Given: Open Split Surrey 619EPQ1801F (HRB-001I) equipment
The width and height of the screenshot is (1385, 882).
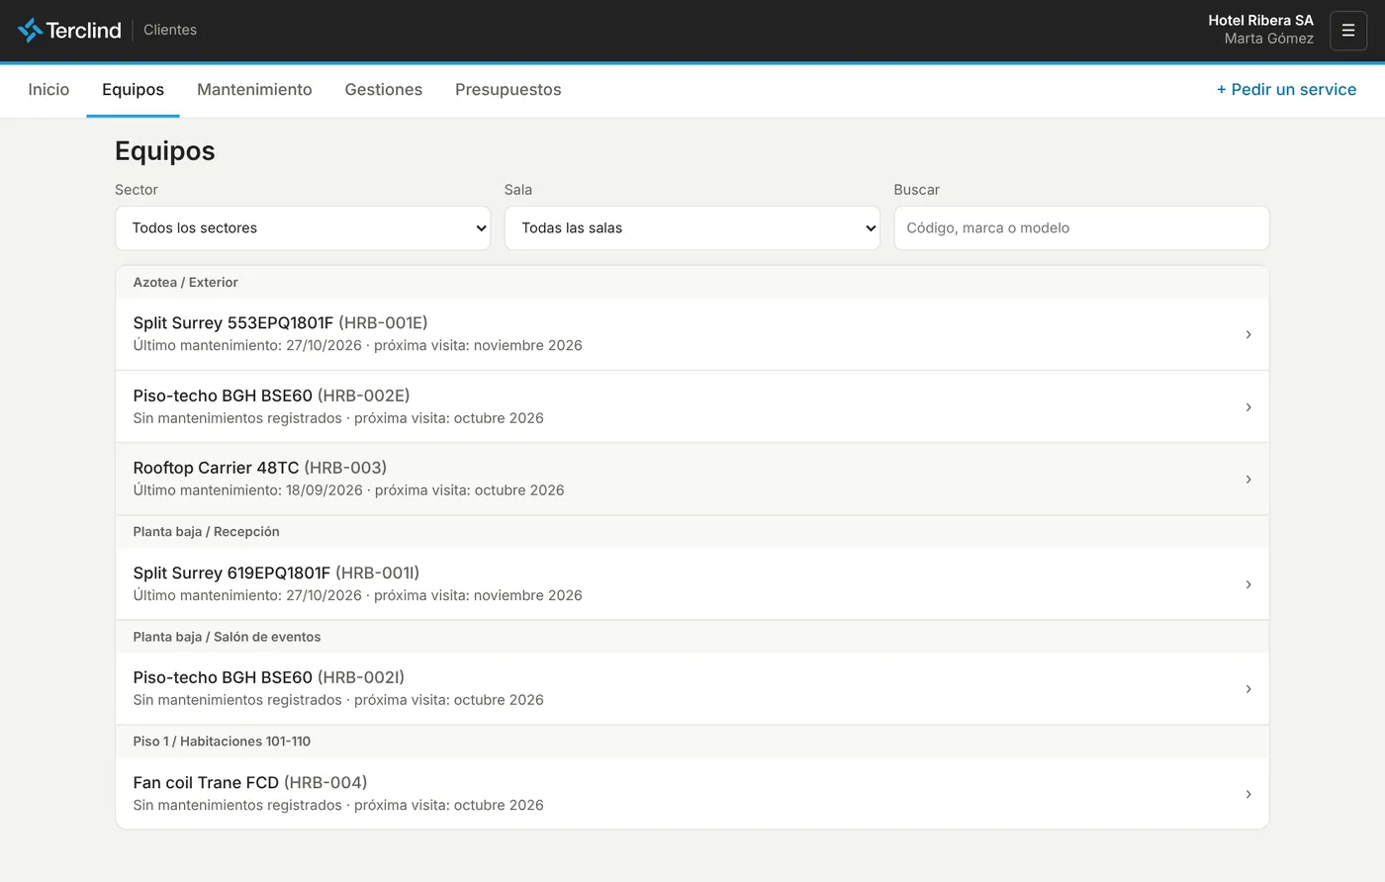Looking at the screenshot, I should click(692, 584).
